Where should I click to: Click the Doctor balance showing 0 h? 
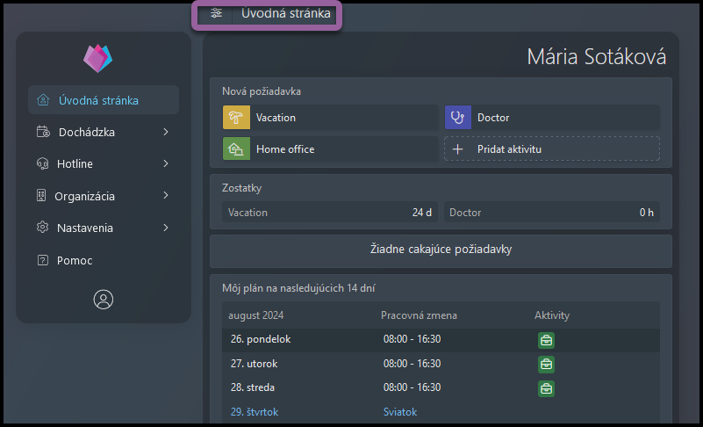[x=551, y=213]
